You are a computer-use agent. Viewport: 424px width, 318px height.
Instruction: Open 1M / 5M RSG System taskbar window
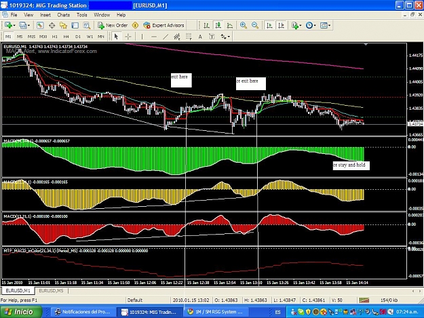(216, 312)
